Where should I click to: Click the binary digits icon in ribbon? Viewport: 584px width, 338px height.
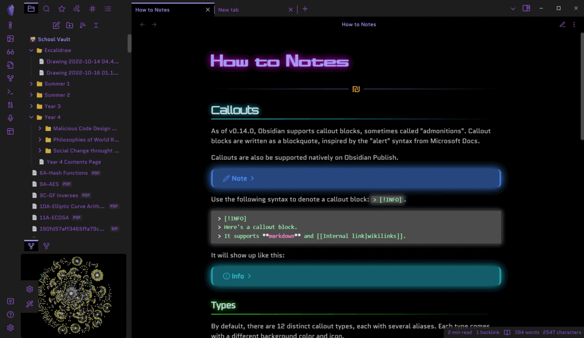point(10,105)
